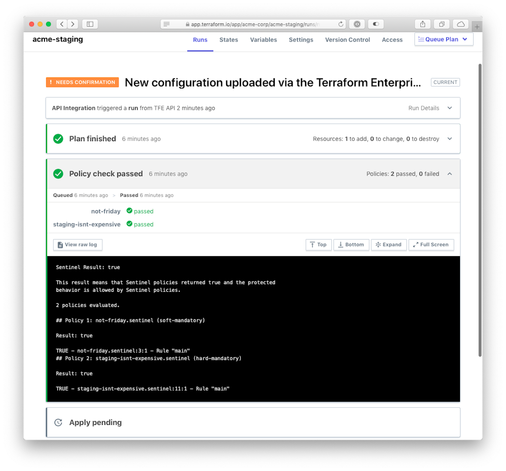Reload the page with the refresh icon
Viewport: 506px width, 471px height.
(x=341, y=24)
